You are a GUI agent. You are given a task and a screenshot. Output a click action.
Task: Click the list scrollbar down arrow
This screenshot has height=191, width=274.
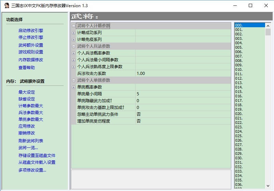pos(268,186)
